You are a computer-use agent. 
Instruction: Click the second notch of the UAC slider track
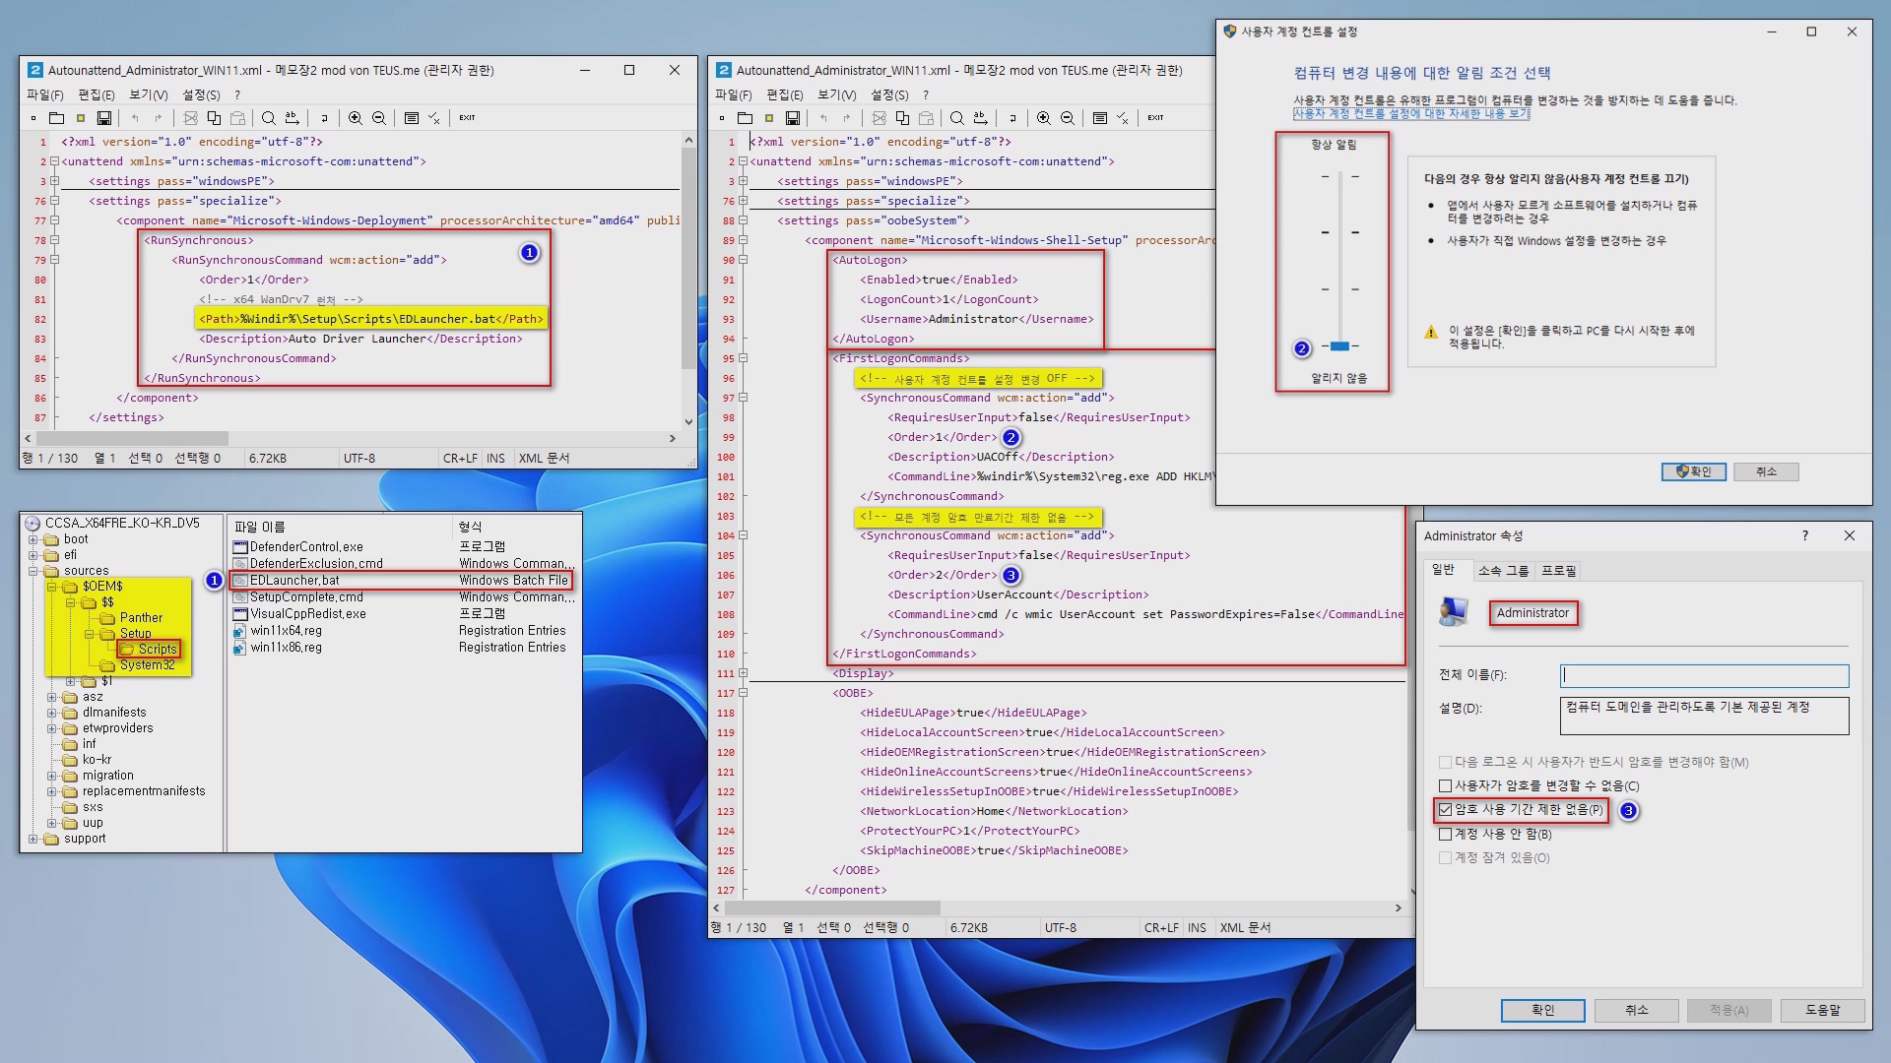(x=1339, y=232)
